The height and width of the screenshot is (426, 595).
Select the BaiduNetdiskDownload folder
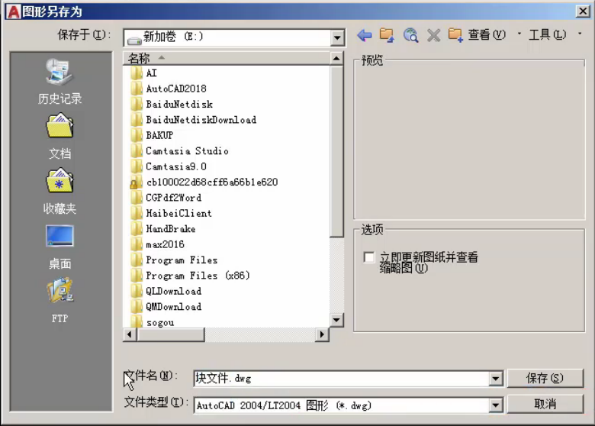(194, 120)
